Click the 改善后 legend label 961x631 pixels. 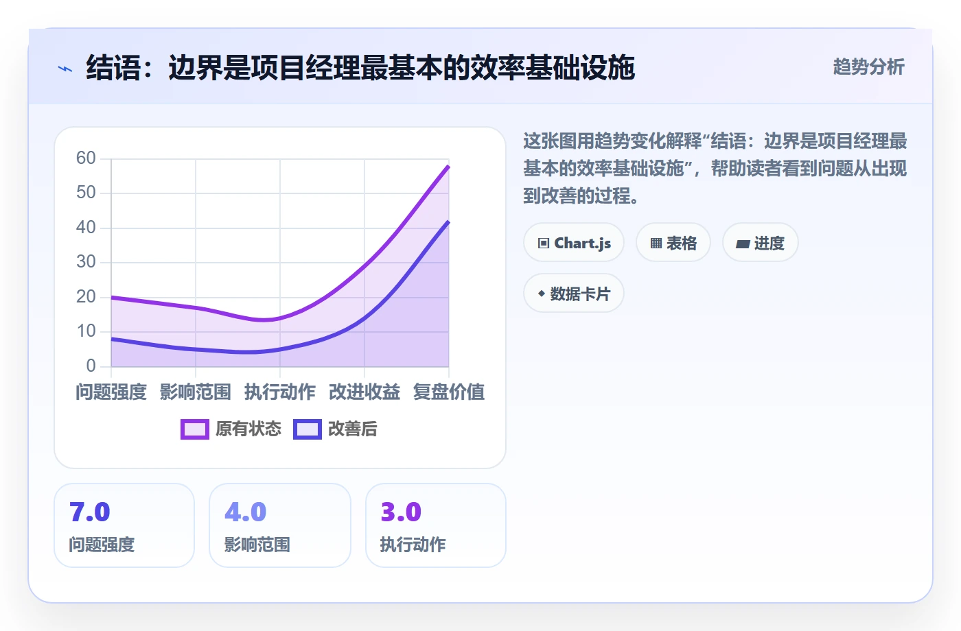pos(353,429)
